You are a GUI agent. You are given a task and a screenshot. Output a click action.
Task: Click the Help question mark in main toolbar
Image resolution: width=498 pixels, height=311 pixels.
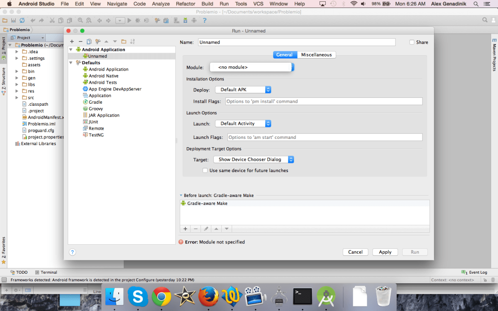point(204,20)
